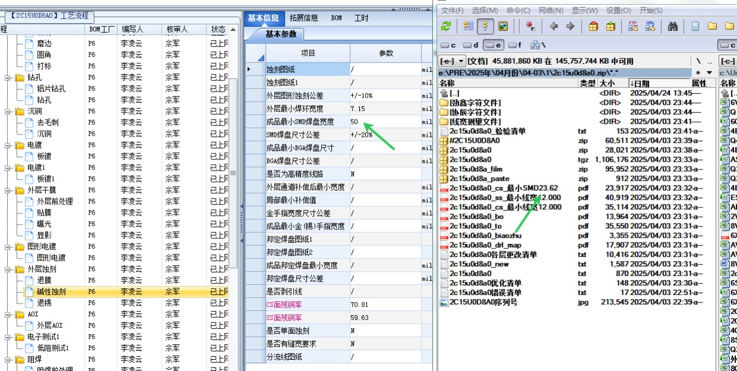The image size is (737, 371).
Task: Collapse the 图形电镀 folder node
Action: 8,247
